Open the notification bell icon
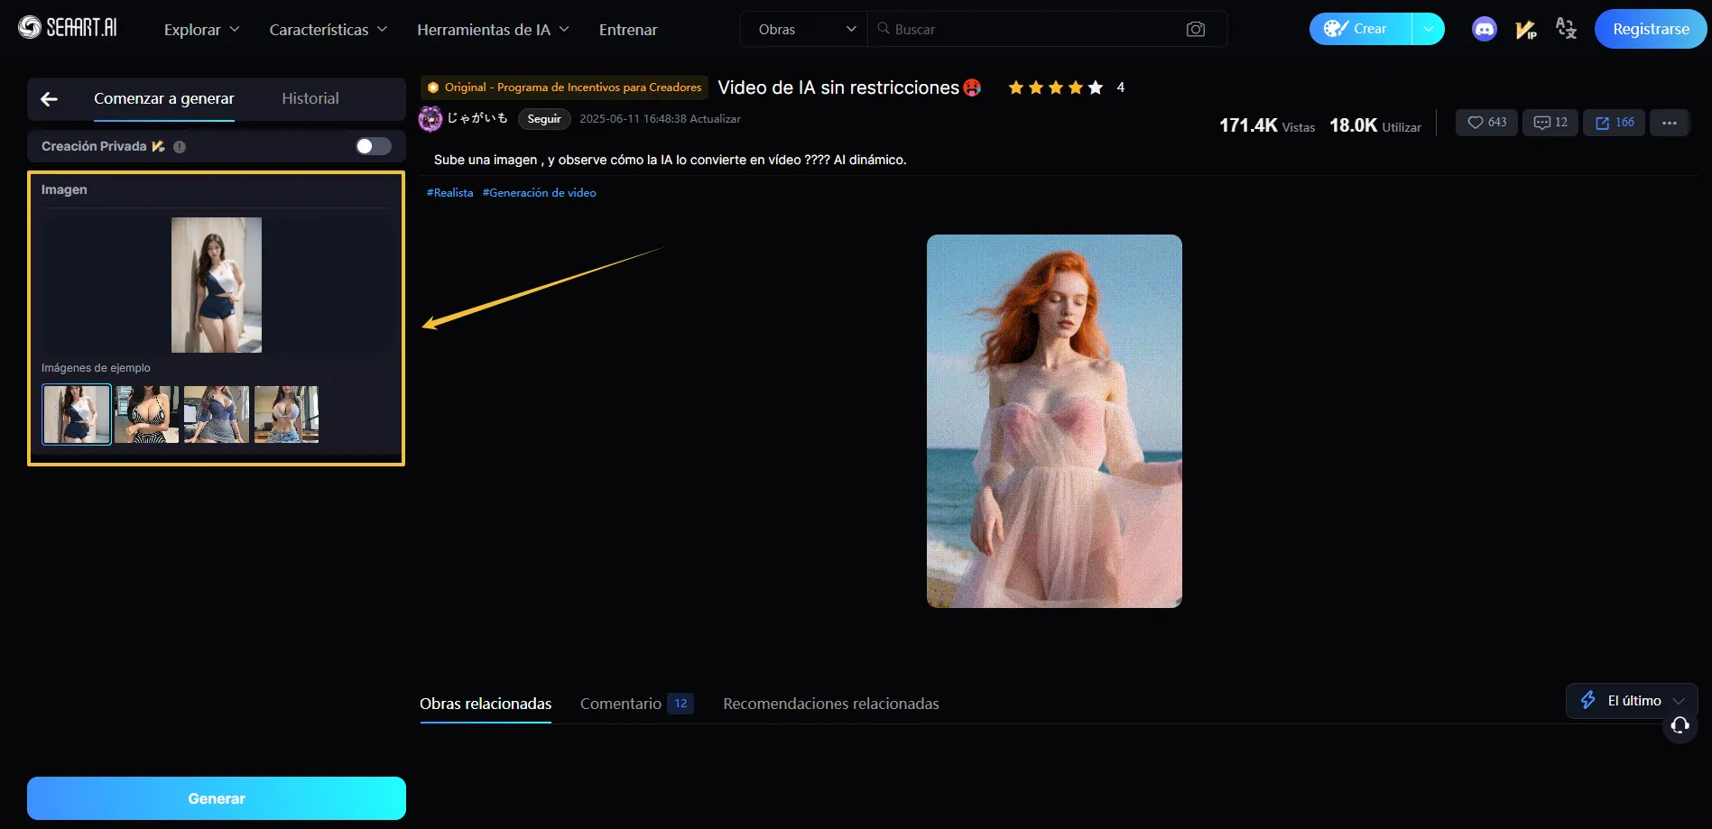 click(x=1679, y=725)
